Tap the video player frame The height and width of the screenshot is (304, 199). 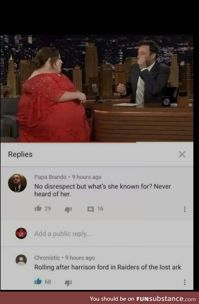[x=97, y=88]
